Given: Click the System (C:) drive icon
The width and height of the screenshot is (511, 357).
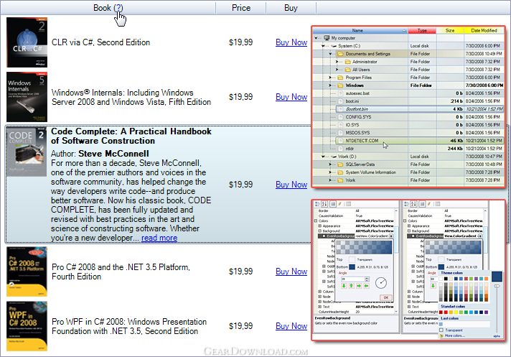Looking at the screenshot, I should pyautogui.click(x=334, y=46).
